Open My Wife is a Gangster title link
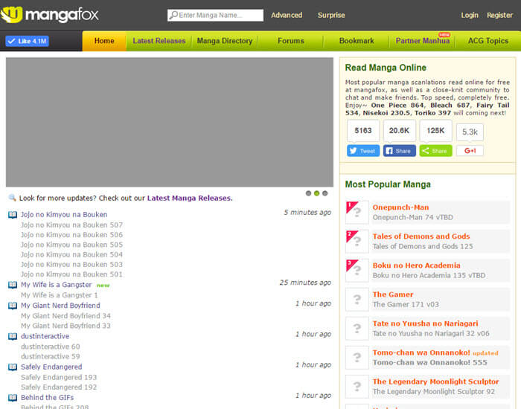 point(56,285)
